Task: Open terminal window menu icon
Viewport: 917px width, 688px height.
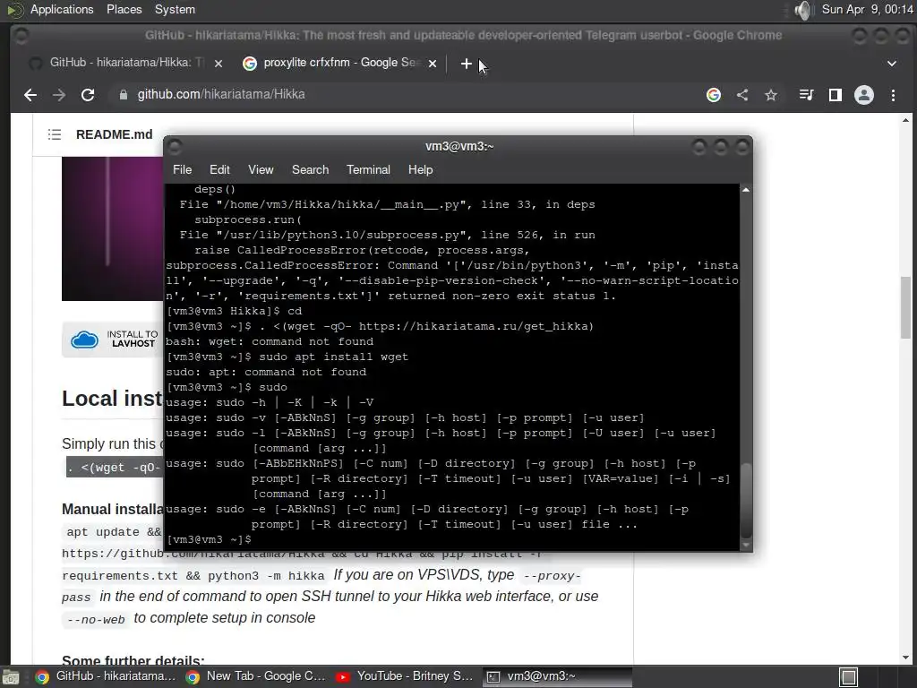Action: (x=175, y=146)
